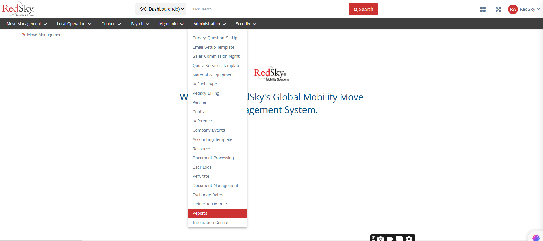Click the Move Management breadcrumb link
This screenshot has width=543, height=241.
click(45, 35)
